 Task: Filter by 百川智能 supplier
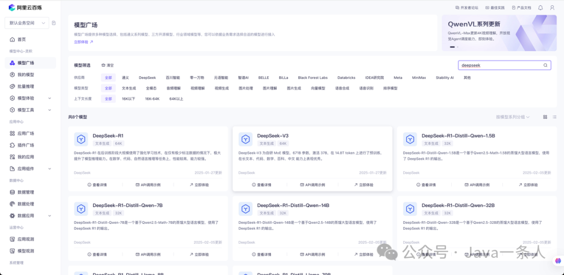(173, 77)
